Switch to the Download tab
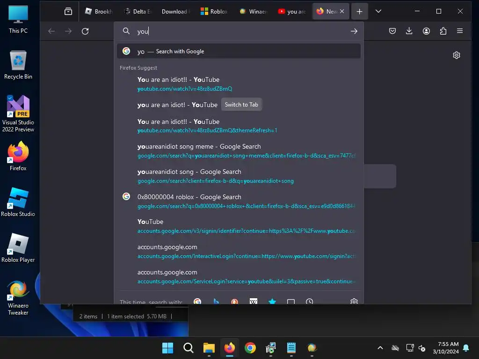The image size is (479, 359). pyautogui.click(x=176, y=12)
